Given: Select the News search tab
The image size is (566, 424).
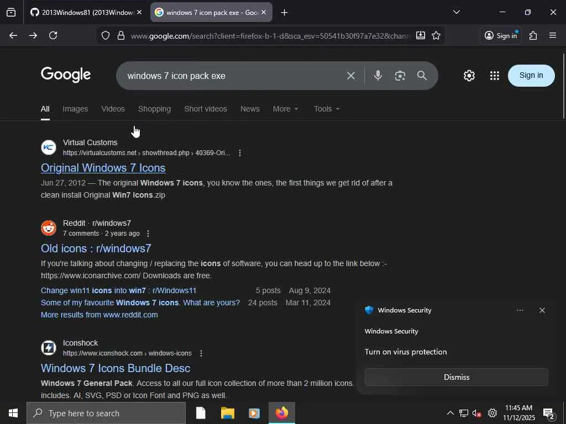Looking at the screenshot, I should (x=250, y=109).
